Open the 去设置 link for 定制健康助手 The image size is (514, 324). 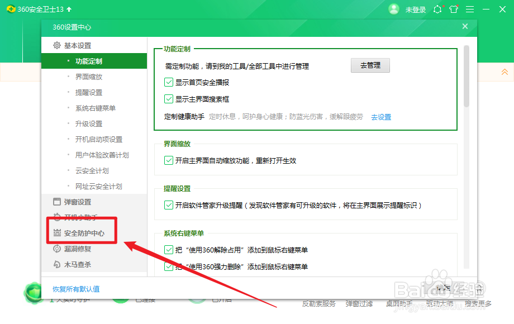[x=381, y=117]
